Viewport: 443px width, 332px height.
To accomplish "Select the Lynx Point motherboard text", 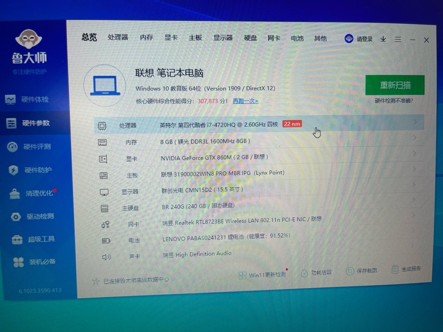I will 223,173.
